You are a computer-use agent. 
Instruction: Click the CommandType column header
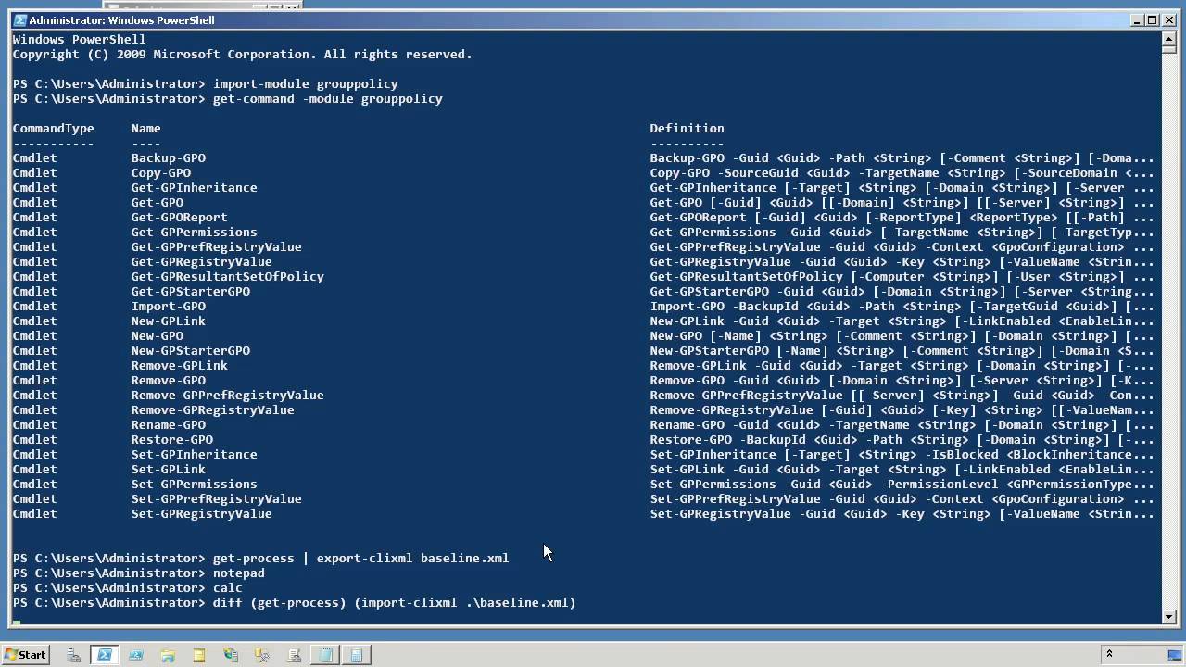click(53, 128)
